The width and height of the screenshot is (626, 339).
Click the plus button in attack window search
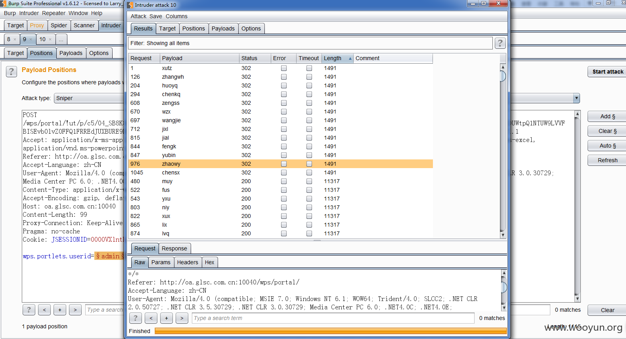[167, 318]
